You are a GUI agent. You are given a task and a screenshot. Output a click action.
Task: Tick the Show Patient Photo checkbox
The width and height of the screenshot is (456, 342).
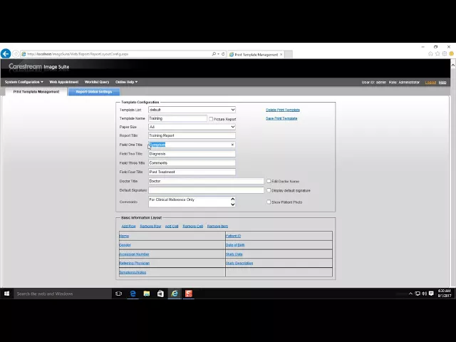[269, 202]
